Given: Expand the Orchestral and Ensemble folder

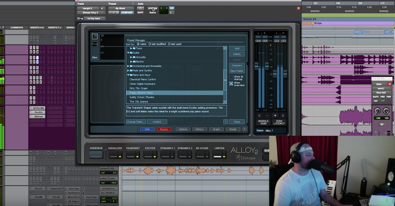Looking at the screenshot, I should [x=128, y=66].
